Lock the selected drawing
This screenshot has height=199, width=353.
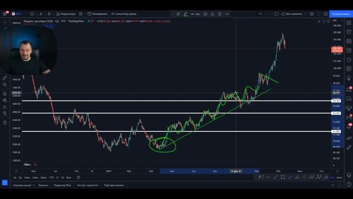[x=212, y=14]
